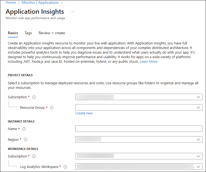This screenshot has width=206, height=172.
Task: Click info icon next to Name label
Action: 24,129
